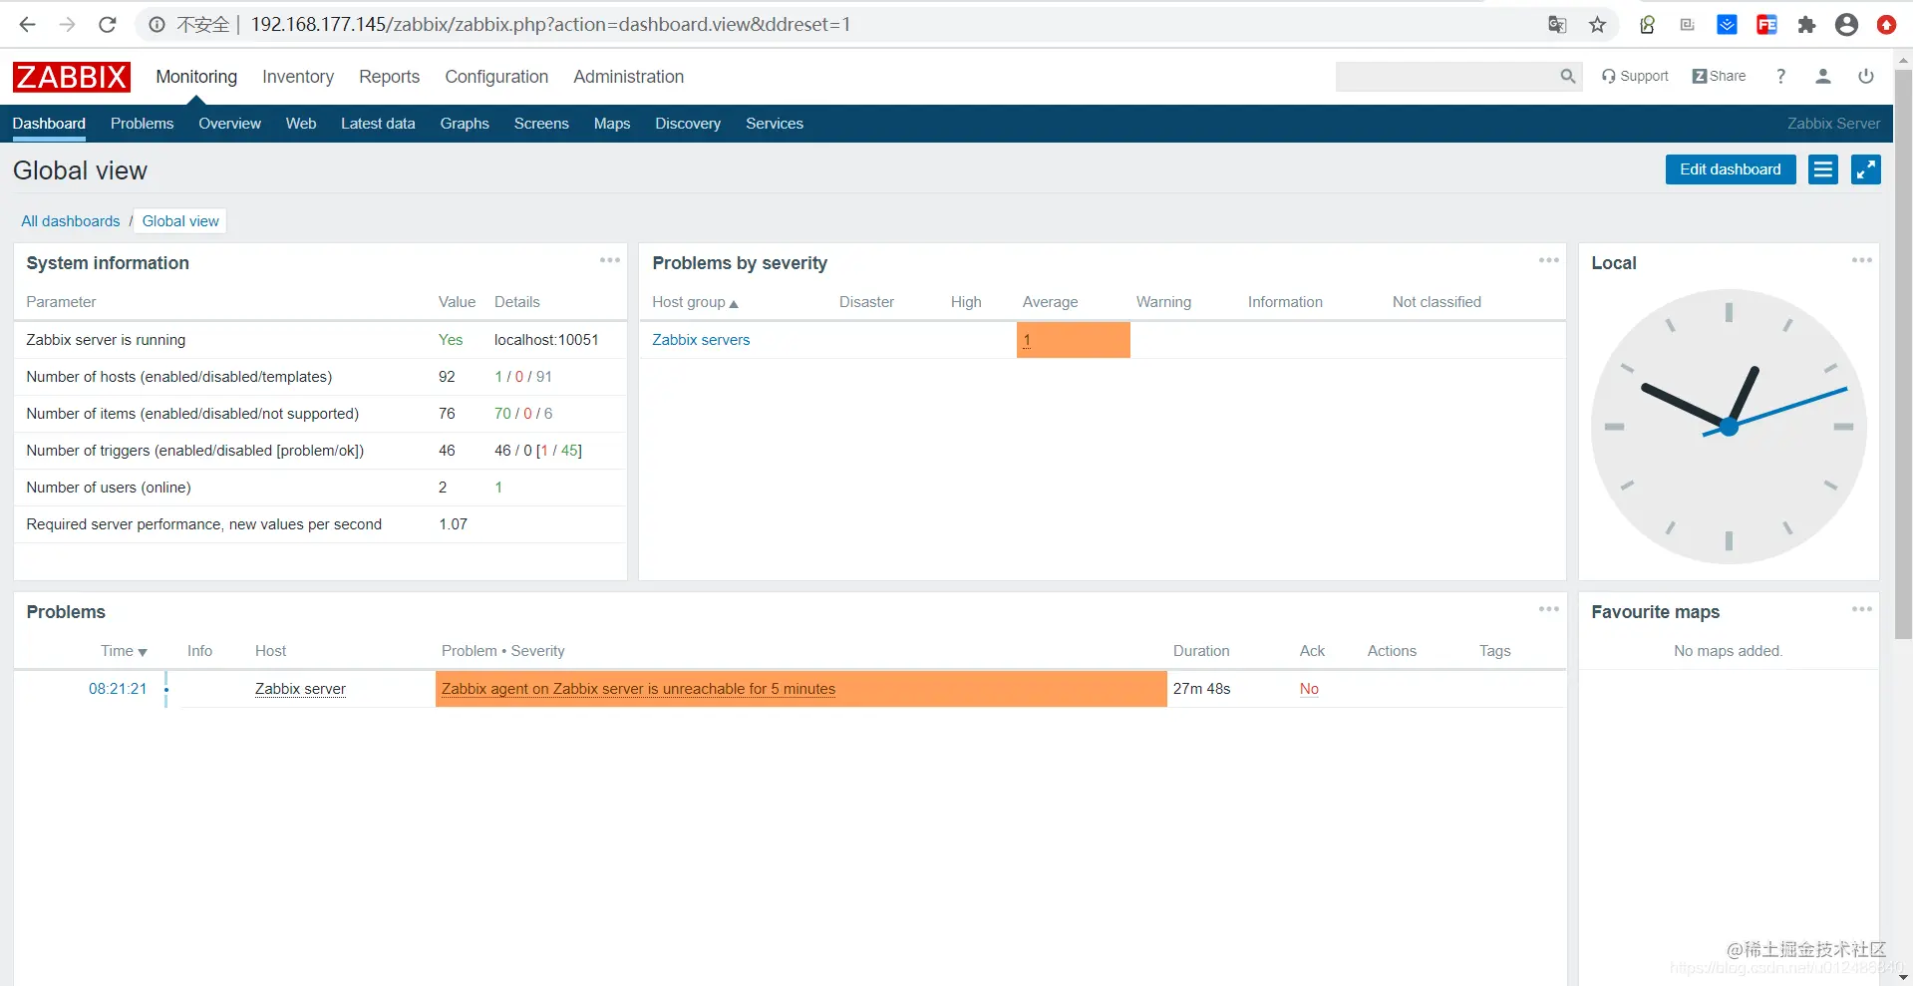Switch to the Graphs tab
1913x986 pixels.
click(465, 124)
